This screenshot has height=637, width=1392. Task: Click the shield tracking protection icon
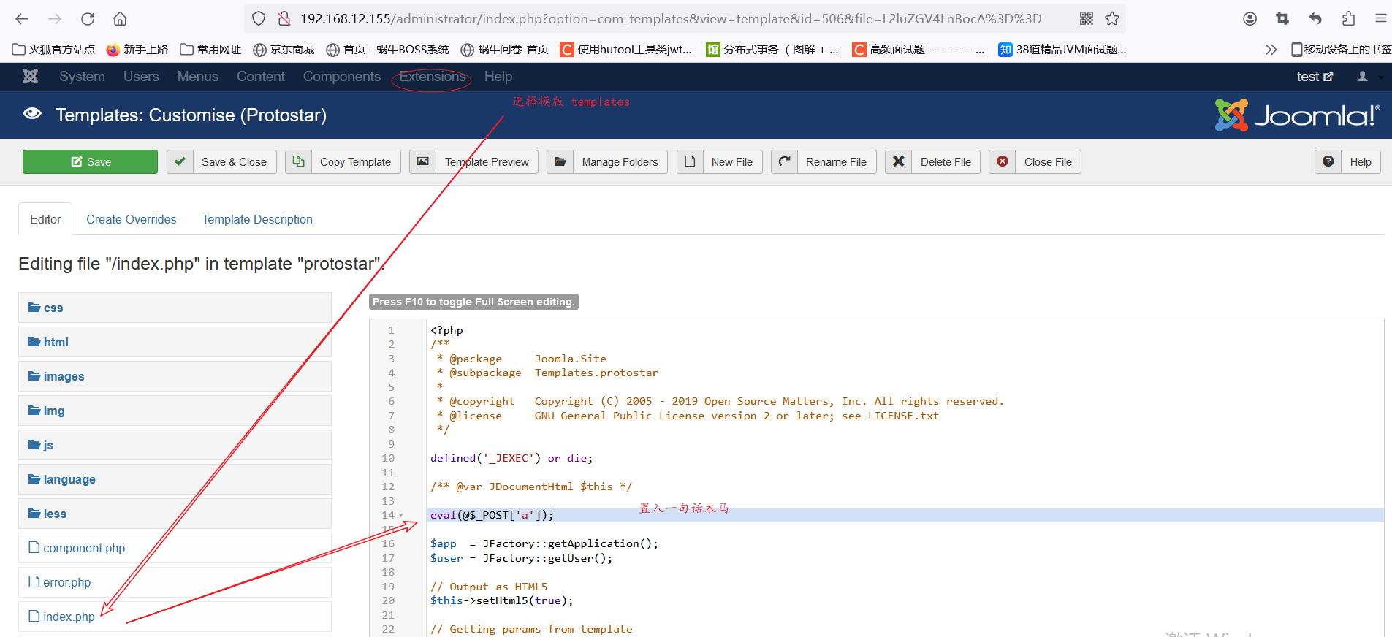coord(259,18)
